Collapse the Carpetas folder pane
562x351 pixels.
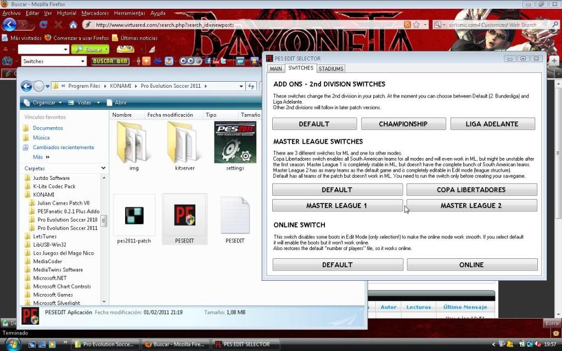[x=103, y=168]
